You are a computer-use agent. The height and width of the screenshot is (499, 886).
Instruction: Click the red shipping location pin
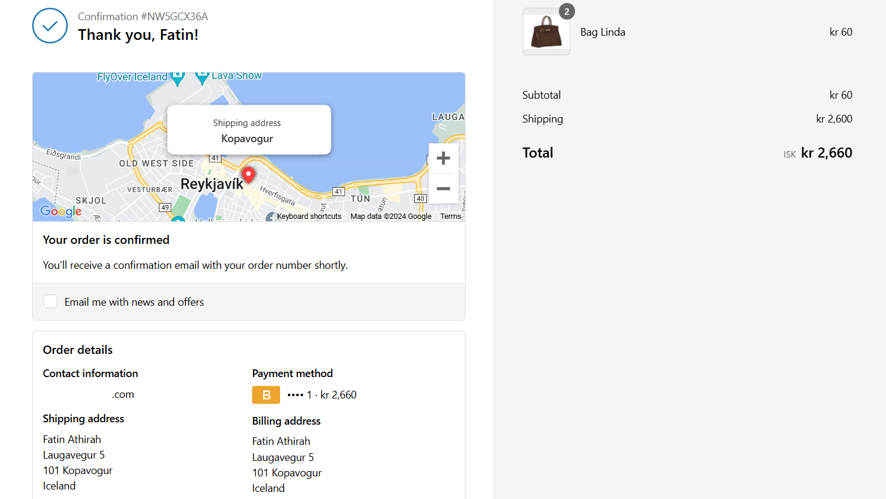[x=249, y=175]
